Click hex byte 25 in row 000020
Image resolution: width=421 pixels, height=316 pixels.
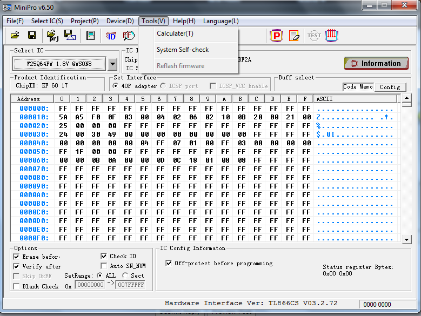[x=63, y=125]
